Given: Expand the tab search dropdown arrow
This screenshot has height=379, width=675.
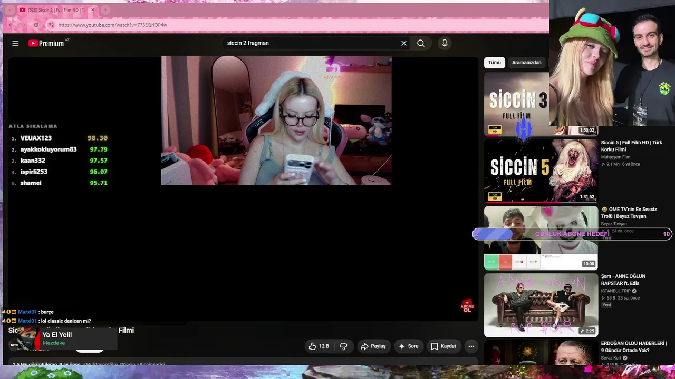Looking at the screenshot, I should [x=10, y=10].
